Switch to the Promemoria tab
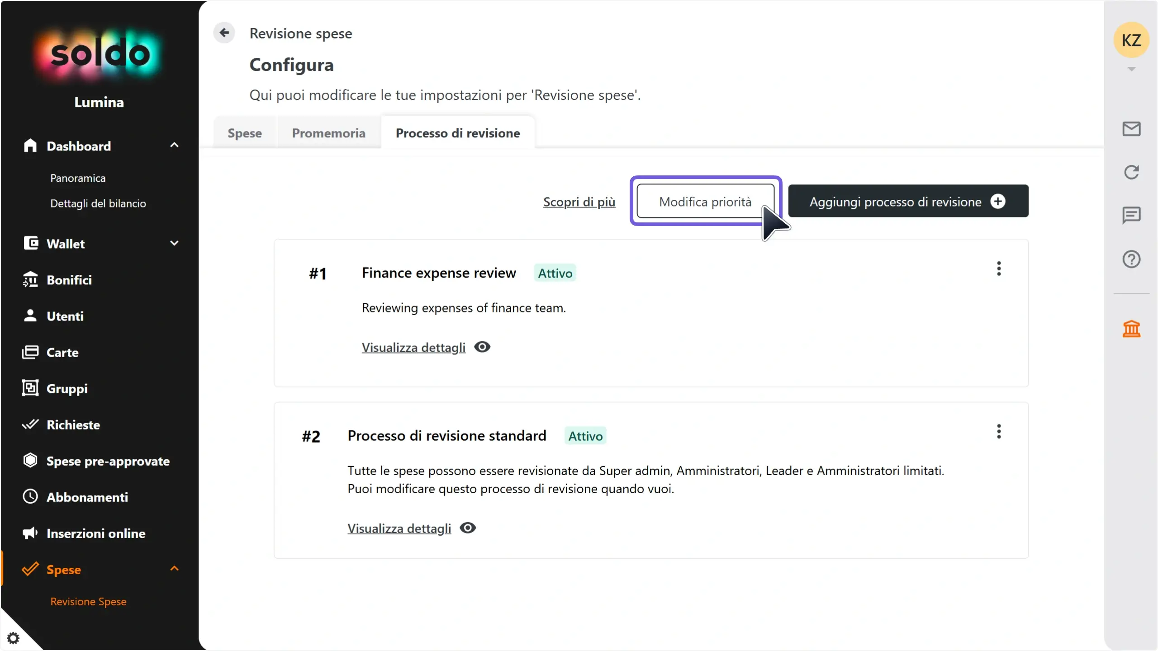The height and width of the screenshot is (651, 1158). tap(328, 133)
